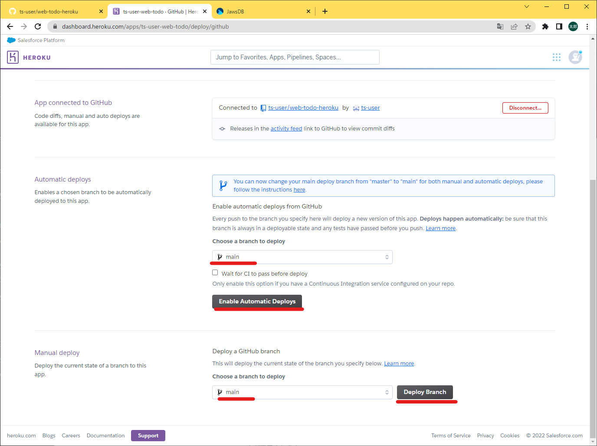Click the Manual deploy heading
The height and width of the screenshot is (446, 597).
tap(57, 353)
